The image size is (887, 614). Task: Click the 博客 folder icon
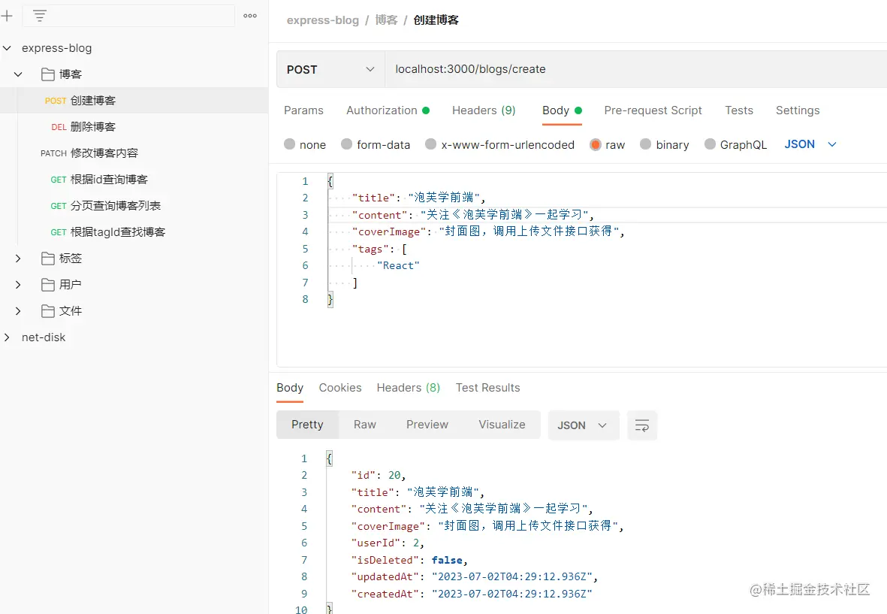pos(48,74)
